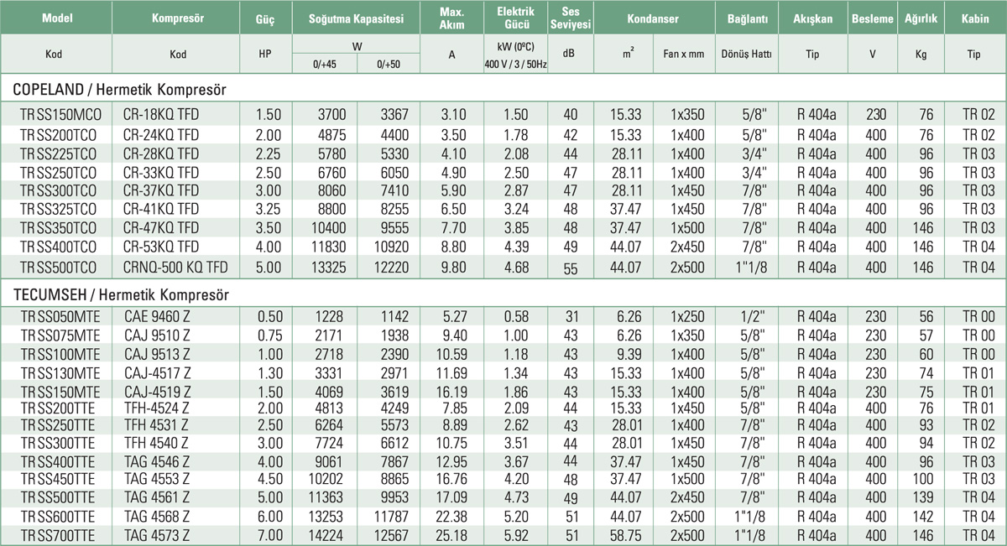Click the Ses Seviyesi column header
The image size is (1007, 546).
pos(570,18)
